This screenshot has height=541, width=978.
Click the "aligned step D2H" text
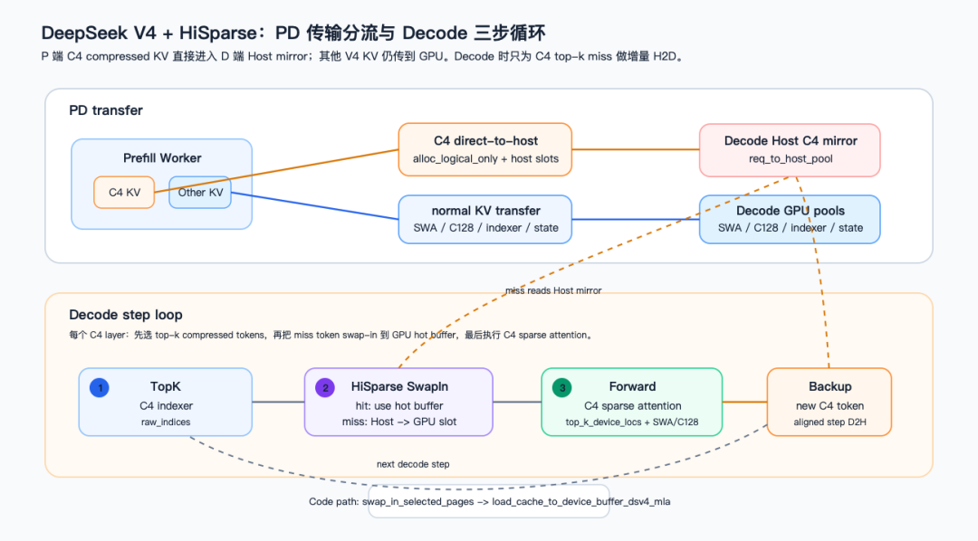pos(829,422)
